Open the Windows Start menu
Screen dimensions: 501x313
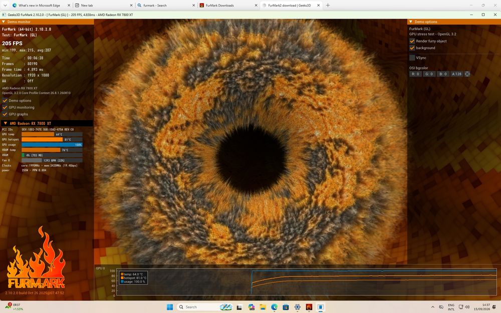(170, 307)
